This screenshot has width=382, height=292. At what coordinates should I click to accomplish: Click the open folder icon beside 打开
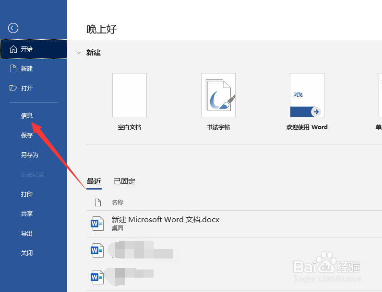(13, 88)
